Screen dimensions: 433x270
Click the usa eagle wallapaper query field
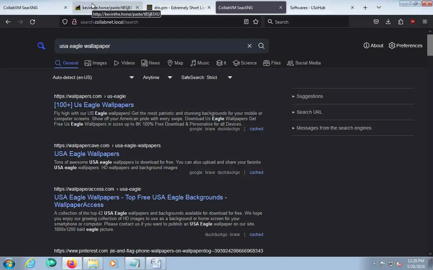(x=151, y=46)
